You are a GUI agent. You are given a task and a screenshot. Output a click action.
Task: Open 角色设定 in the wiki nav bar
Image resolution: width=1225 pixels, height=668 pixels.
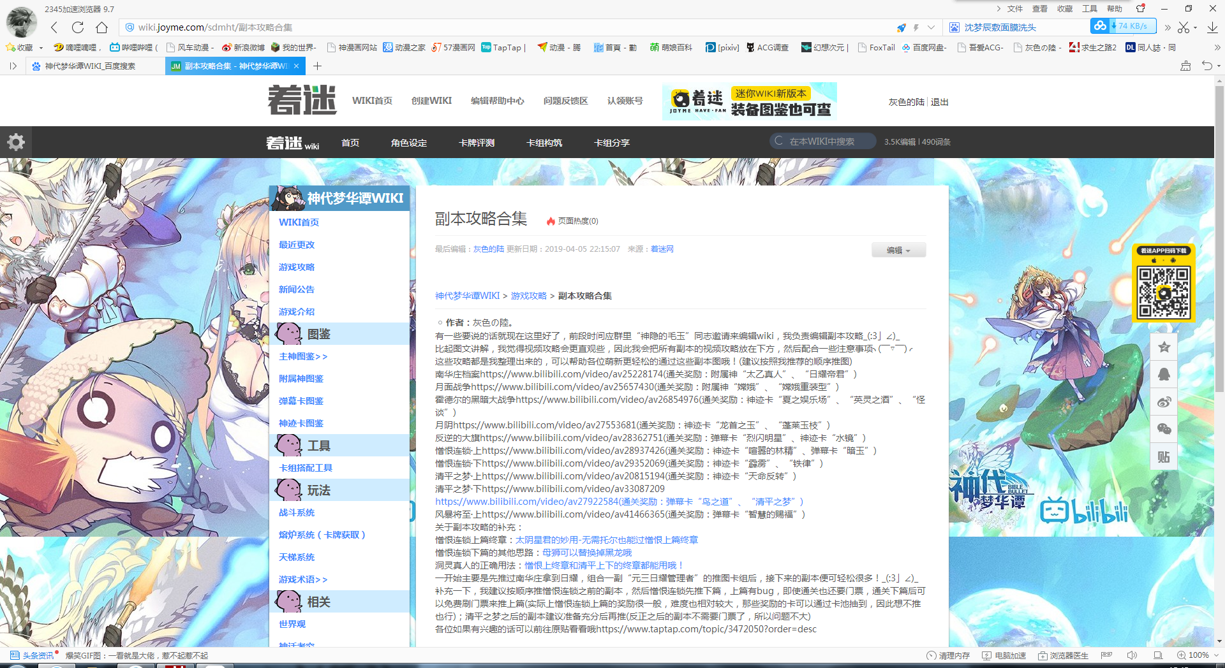409,142
